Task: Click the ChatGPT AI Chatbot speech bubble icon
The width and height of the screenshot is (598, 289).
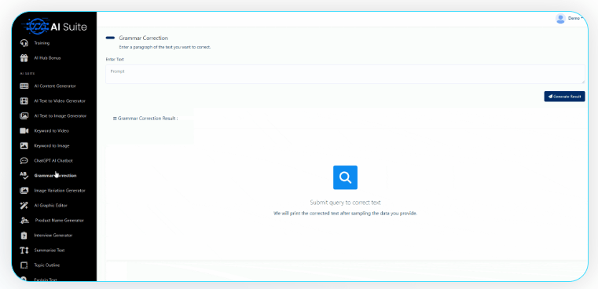Action: tap(24, 160)
